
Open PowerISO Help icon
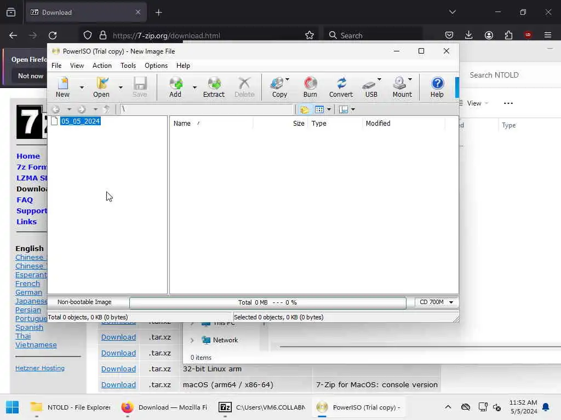click(437, 87)
